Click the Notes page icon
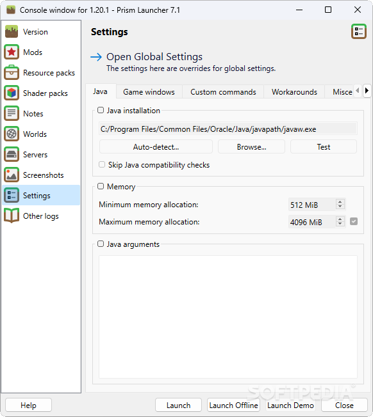Image resolution: width=373 pixels, height=417 pixels. pos(12,113)
